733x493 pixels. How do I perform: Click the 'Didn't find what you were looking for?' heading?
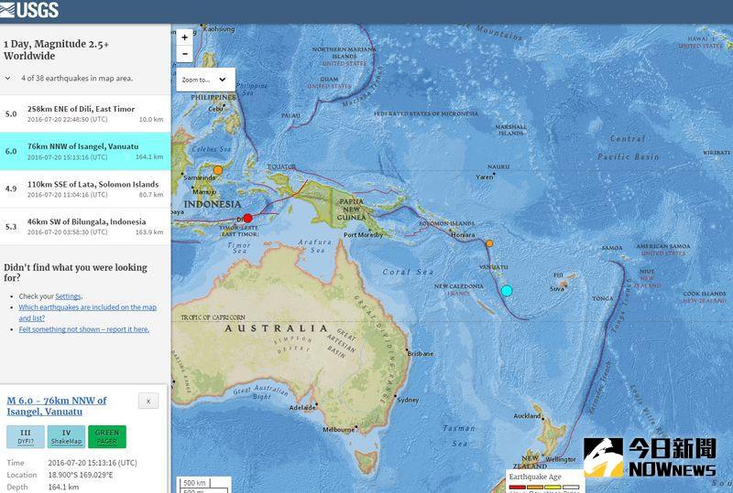coord(76,273)
